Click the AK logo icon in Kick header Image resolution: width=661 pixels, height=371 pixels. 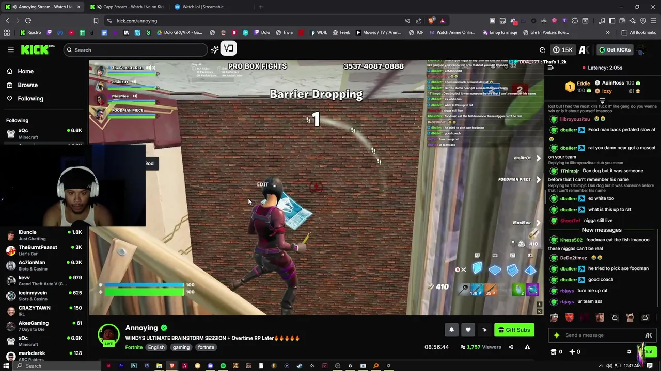tap(584, 50)
